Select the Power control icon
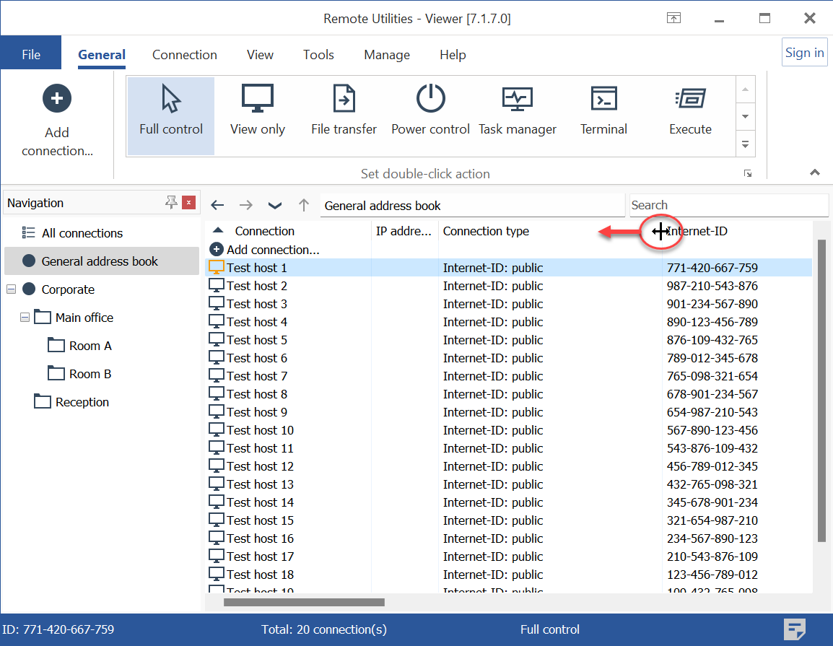 click(430, 99)
